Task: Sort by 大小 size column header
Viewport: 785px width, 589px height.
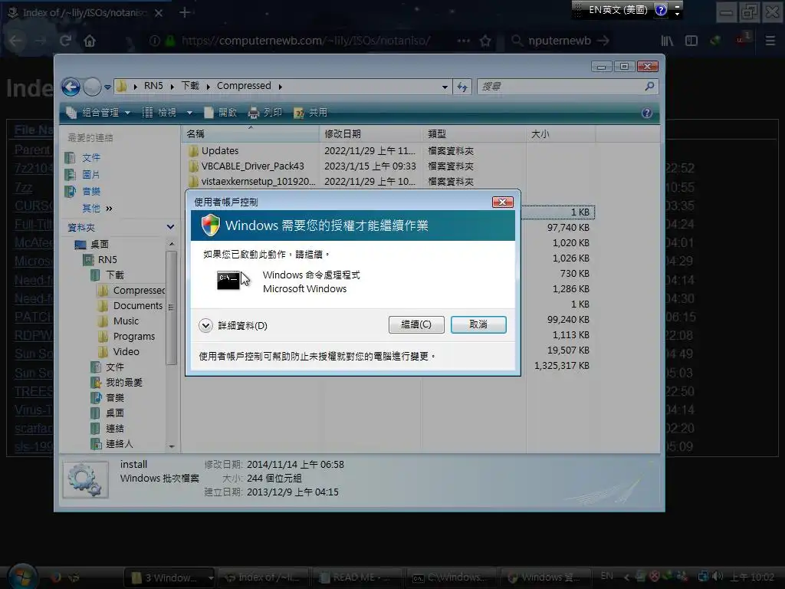Action: [560, 133]
